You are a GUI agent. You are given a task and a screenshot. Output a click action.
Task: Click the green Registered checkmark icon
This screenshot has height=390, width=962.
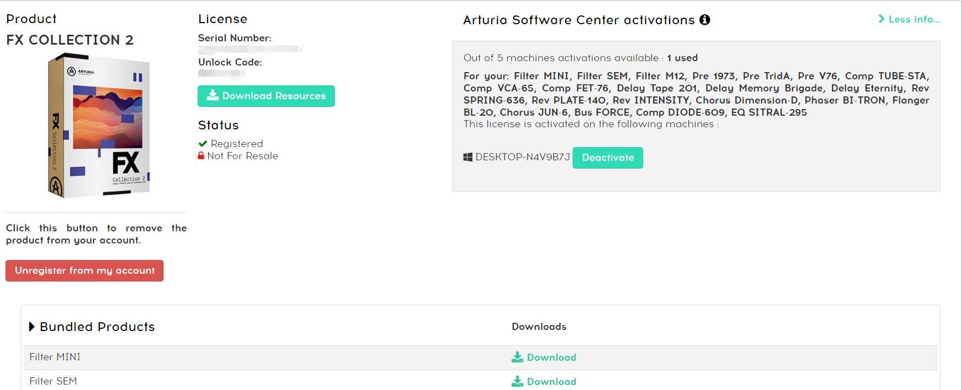tap(203, 144)
